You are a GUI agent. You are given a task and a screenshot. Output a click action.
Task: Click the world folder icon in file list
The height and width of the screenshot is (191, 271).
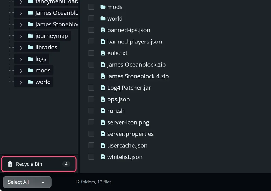103,18
